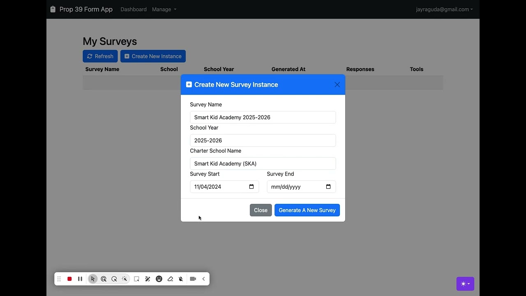Click the Generate A New Survey button
This screenshot has width=526, height=296.
tap(307, 210)
